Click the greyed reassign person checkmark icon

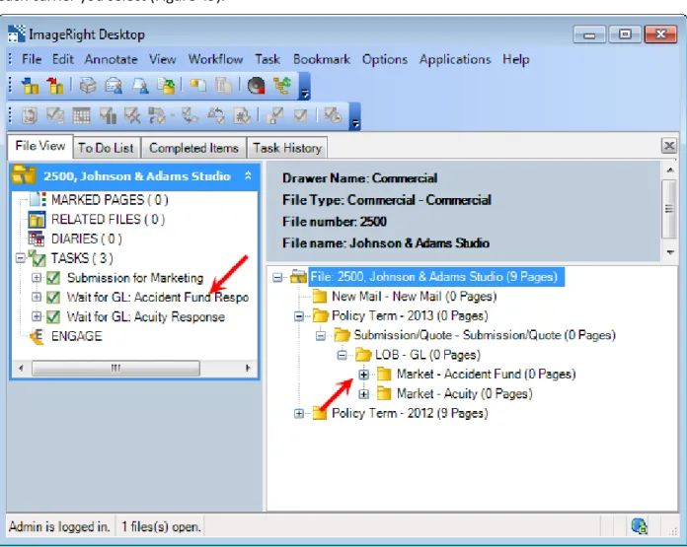[216, 115]
